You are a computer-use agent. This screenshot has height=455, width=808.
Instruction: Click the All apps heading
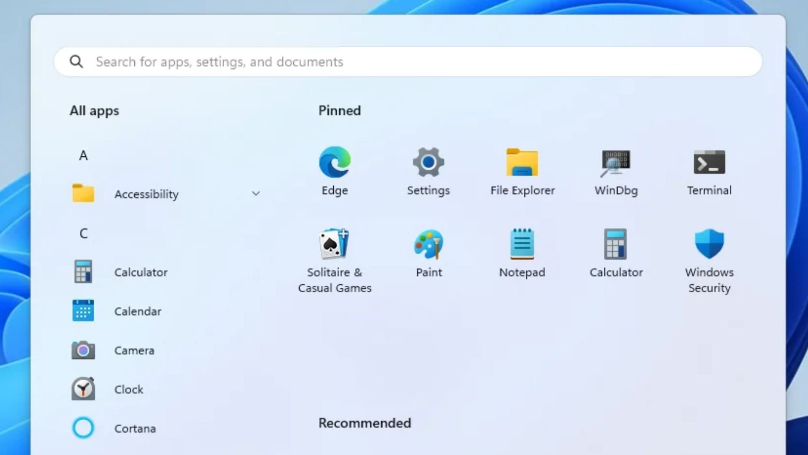(94, 111)
